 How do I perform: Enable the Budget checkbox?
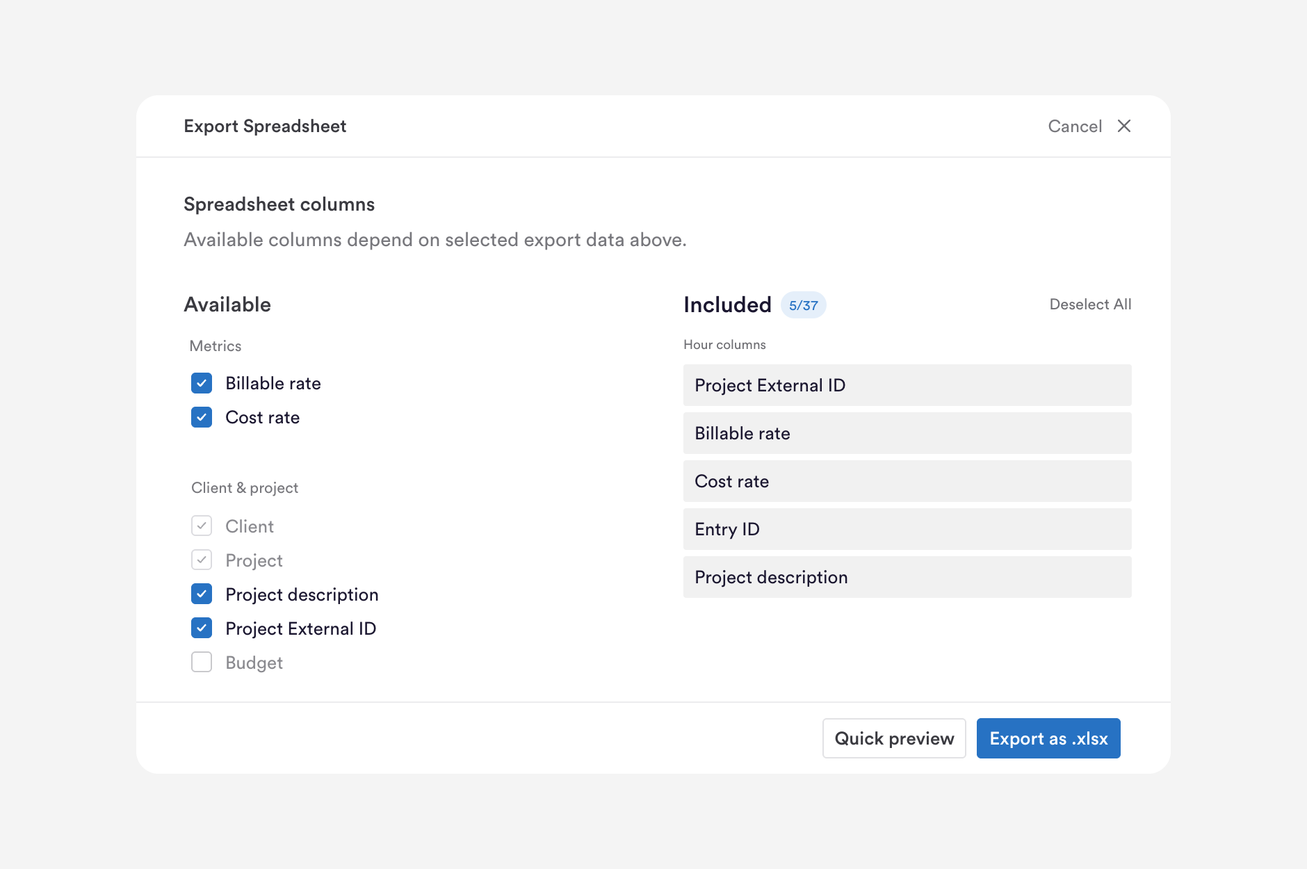point(202,662)
